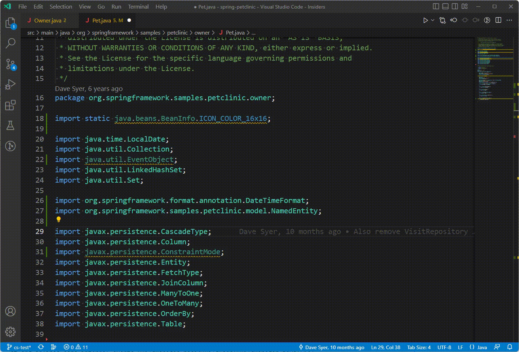Toggle Primary Side Bar layout button
The width and height of the screenshot is (519, 352).
pyautogui.click(x=436, y=6)
